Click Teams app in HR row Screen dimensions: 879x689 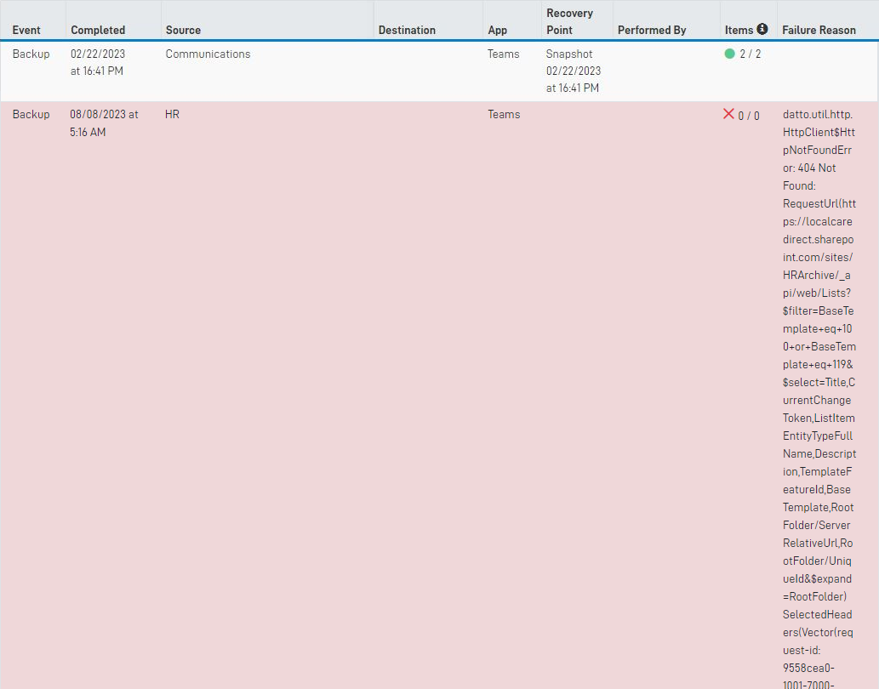(504, 114)
